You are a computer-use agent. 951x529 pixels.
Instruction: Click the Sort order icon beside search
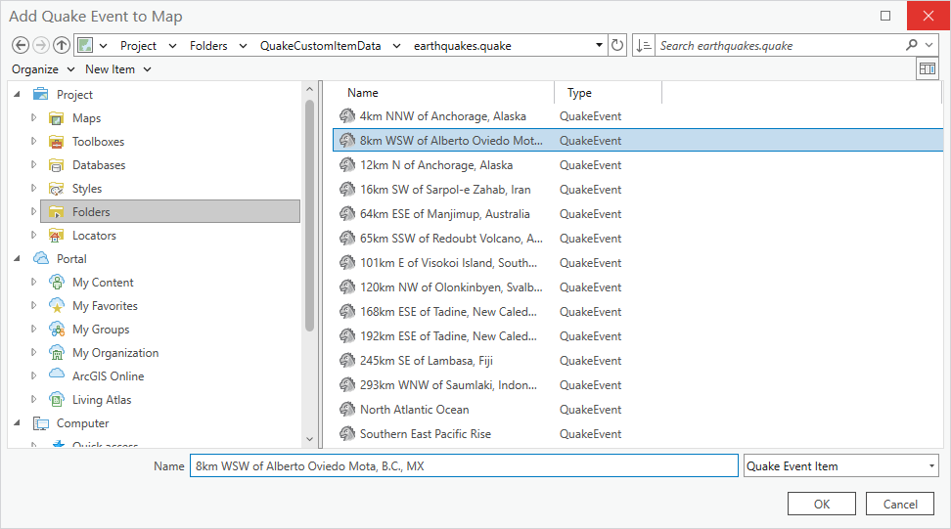644,45
